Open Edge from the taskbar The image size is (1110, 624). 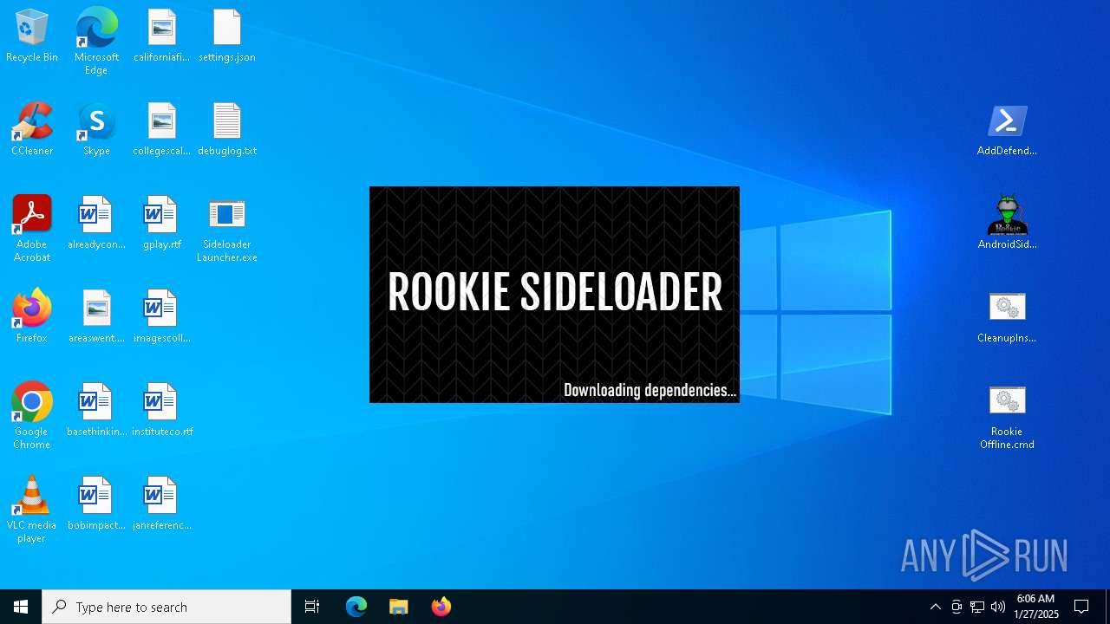[x=356, y=607]
